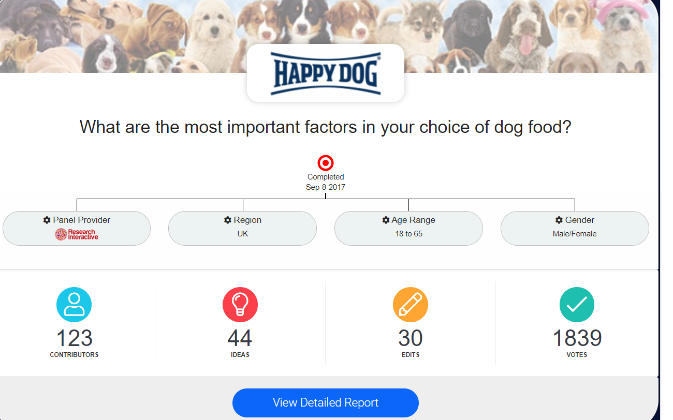
Task: Click the 123 contributors count
Action: point(74,338)
